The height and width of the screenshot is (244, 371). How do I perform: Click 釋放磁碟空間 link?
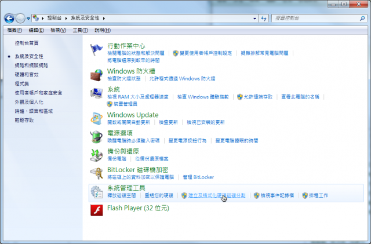122,195
